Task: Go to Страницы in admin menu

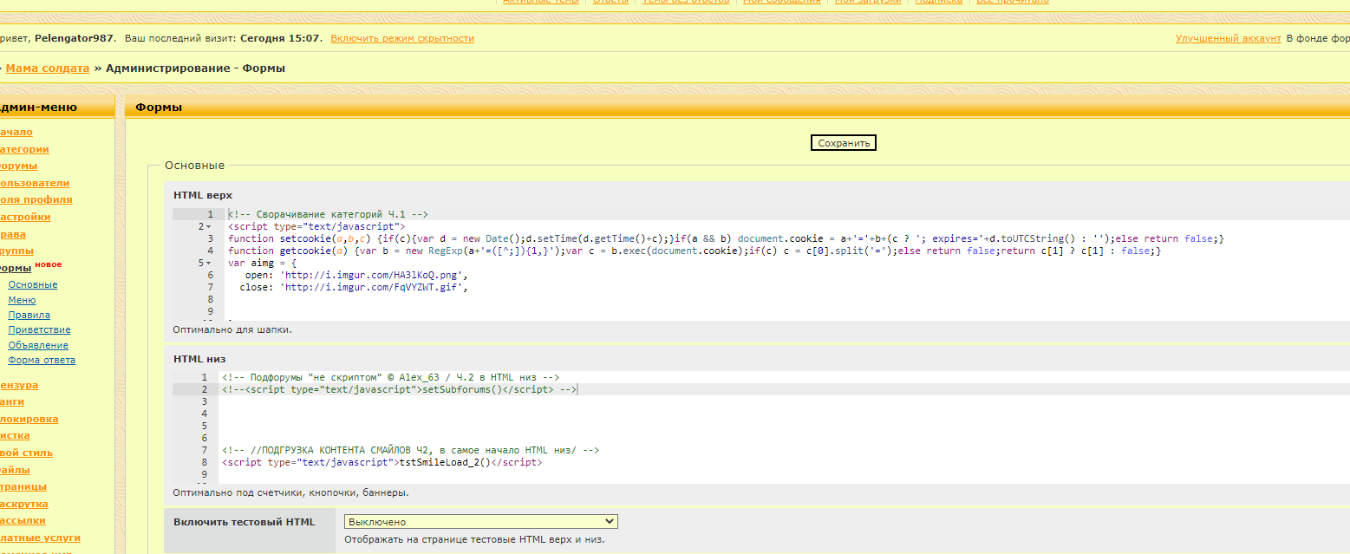Action: pyautogui.click(x=23, y=486)
